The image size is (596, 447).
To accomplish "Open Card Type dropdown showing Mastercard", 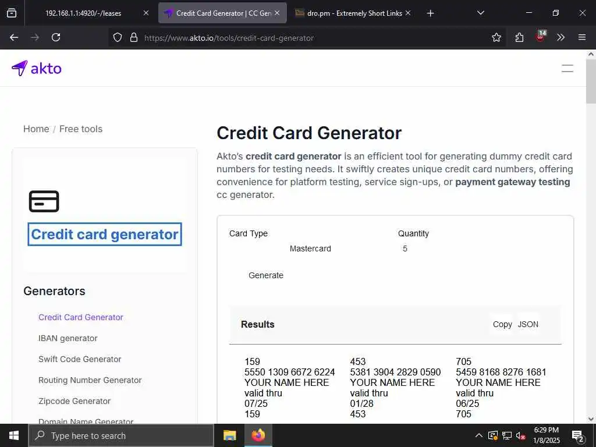I will pos(310,249).
